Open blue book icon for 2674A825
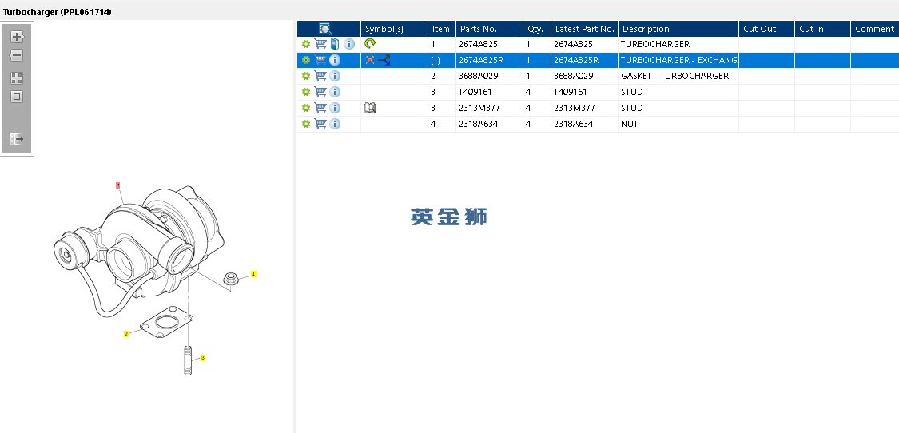 pyautogui.click(x=336, y=44)
